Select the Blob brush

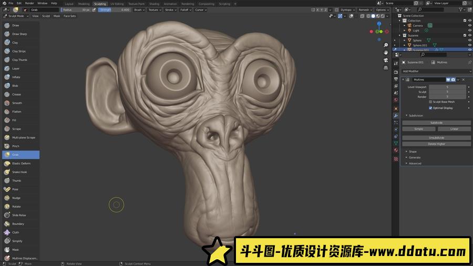(x=20, y=86)
